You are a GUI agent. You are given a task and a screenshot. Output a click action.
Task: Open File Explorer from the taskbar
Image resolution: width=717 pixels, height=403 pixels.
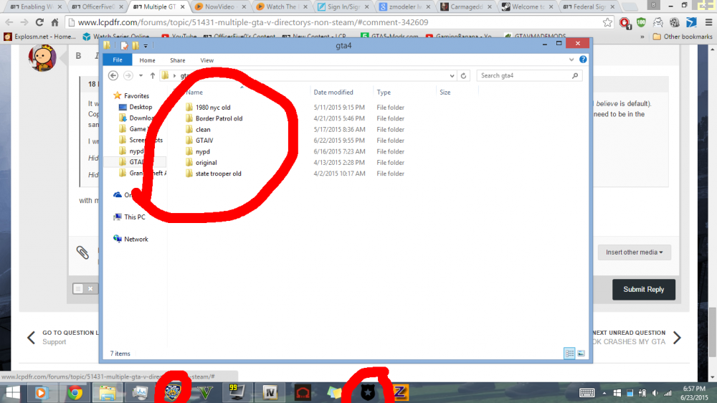point(108,392)
